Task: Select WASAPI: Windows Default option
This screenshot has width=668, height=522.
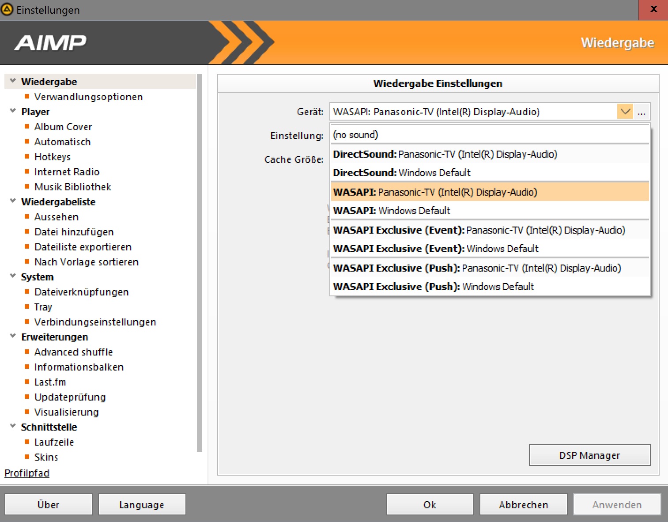Action: tap(490, 211)
